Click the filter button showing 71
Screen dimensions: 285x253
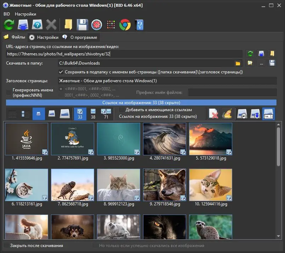pyautogui.click(x=106, y=114)
